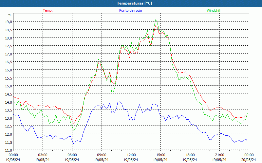Click the 12,0 y-axis value
This screenshot has width=262, height=163.
point(9,134)
